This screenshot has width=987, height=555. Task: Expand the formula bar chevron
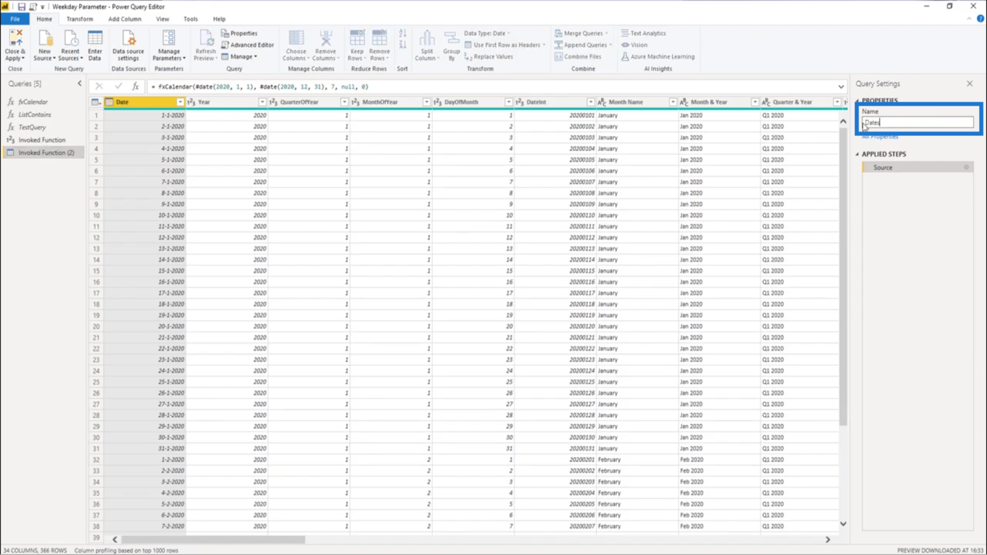(x=841, y=87)
